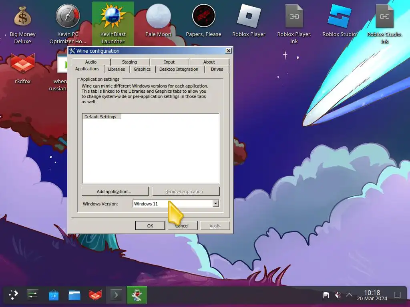
Task: Open the Windows Version dropdown arrow
Action: coord(215,203)
